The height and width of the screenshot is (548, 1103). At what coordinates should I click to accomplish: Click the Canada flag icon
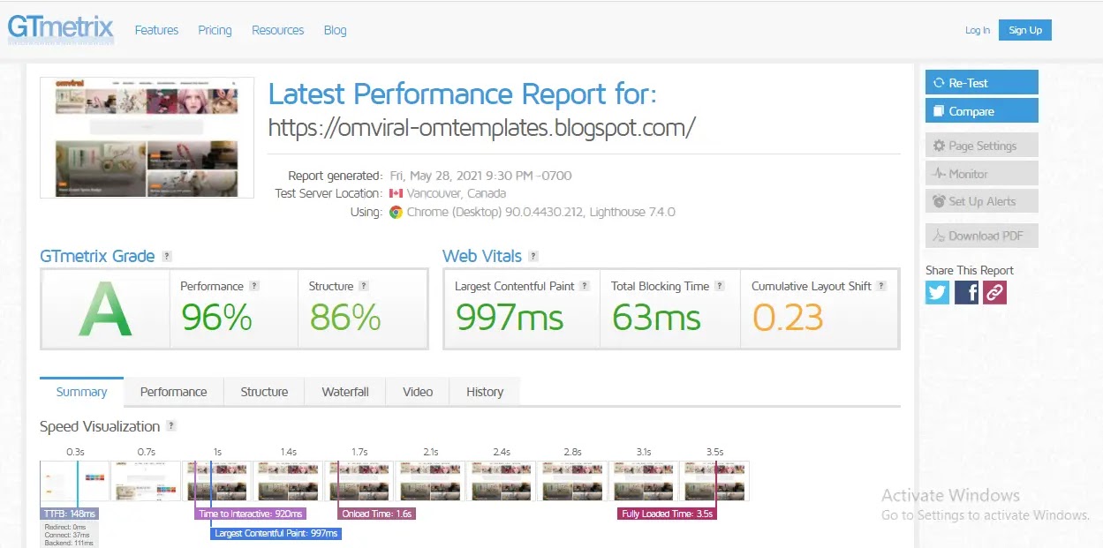[x=396, y=193]
